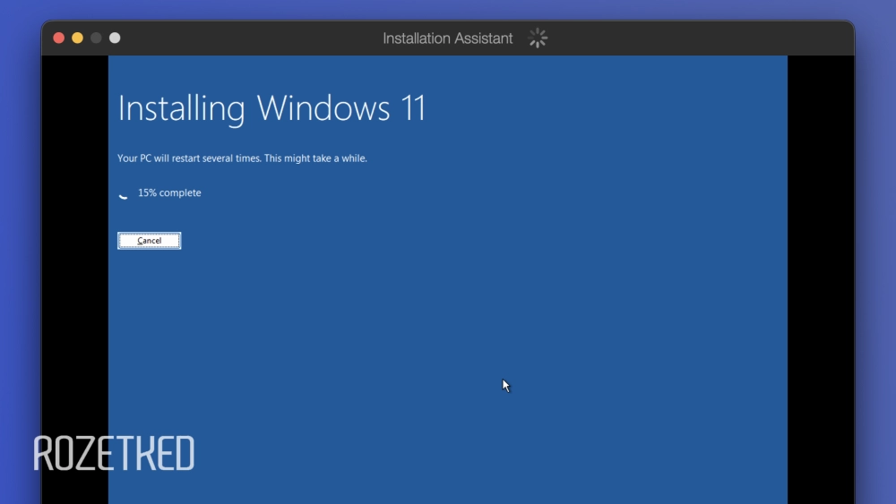The image size is (896, 504).
Task: Click the word 'Installing' in the heading
Action: click(181, 109)
